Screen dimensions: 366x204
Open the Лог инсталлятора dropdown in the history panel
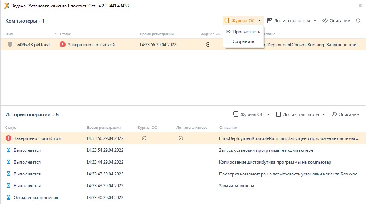point(301,114)
